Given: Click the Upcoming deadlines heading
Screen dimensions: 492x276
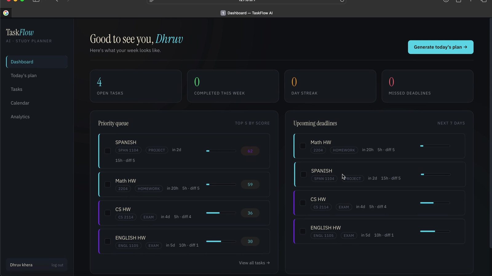Looking at the screenshot, I should 315,123.
